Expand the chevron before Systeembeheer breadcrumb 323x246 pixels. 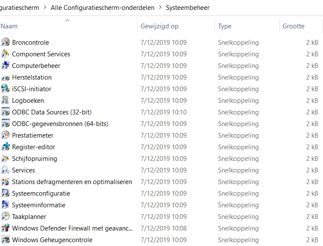pos(160,7)
